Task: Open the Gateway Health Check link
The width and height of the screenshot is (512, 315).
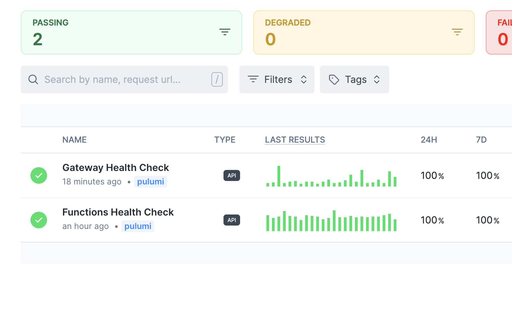Action: coord(116,168)
